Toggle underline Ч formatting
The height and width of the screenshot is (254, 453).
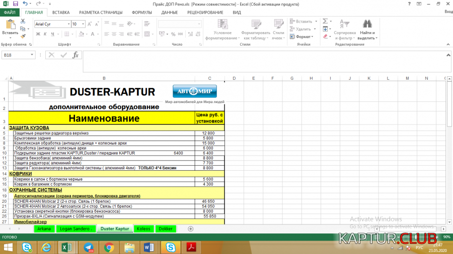[52, 34]
